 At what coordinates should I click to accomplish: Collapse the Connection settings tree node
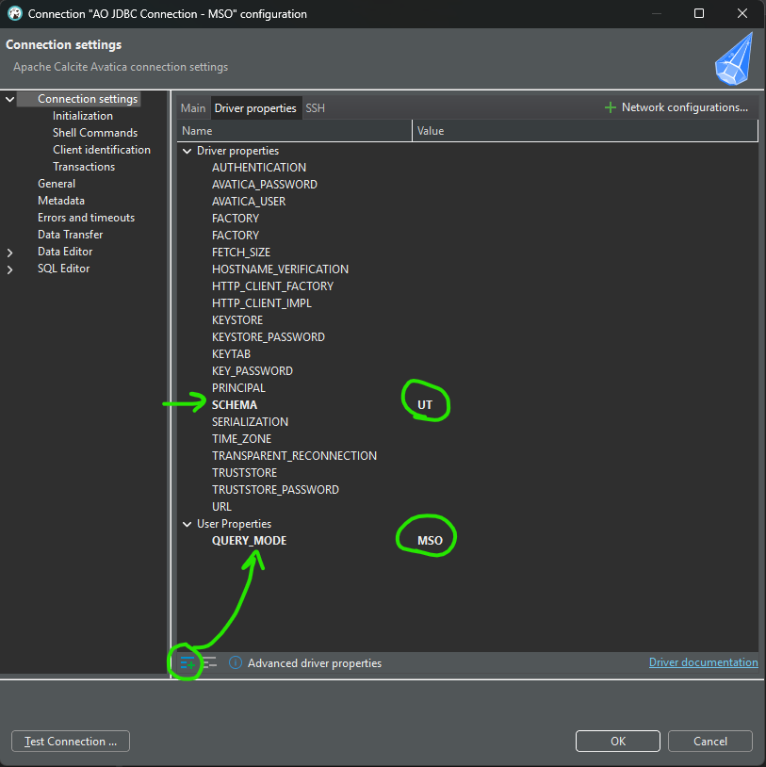pos(10,99)
